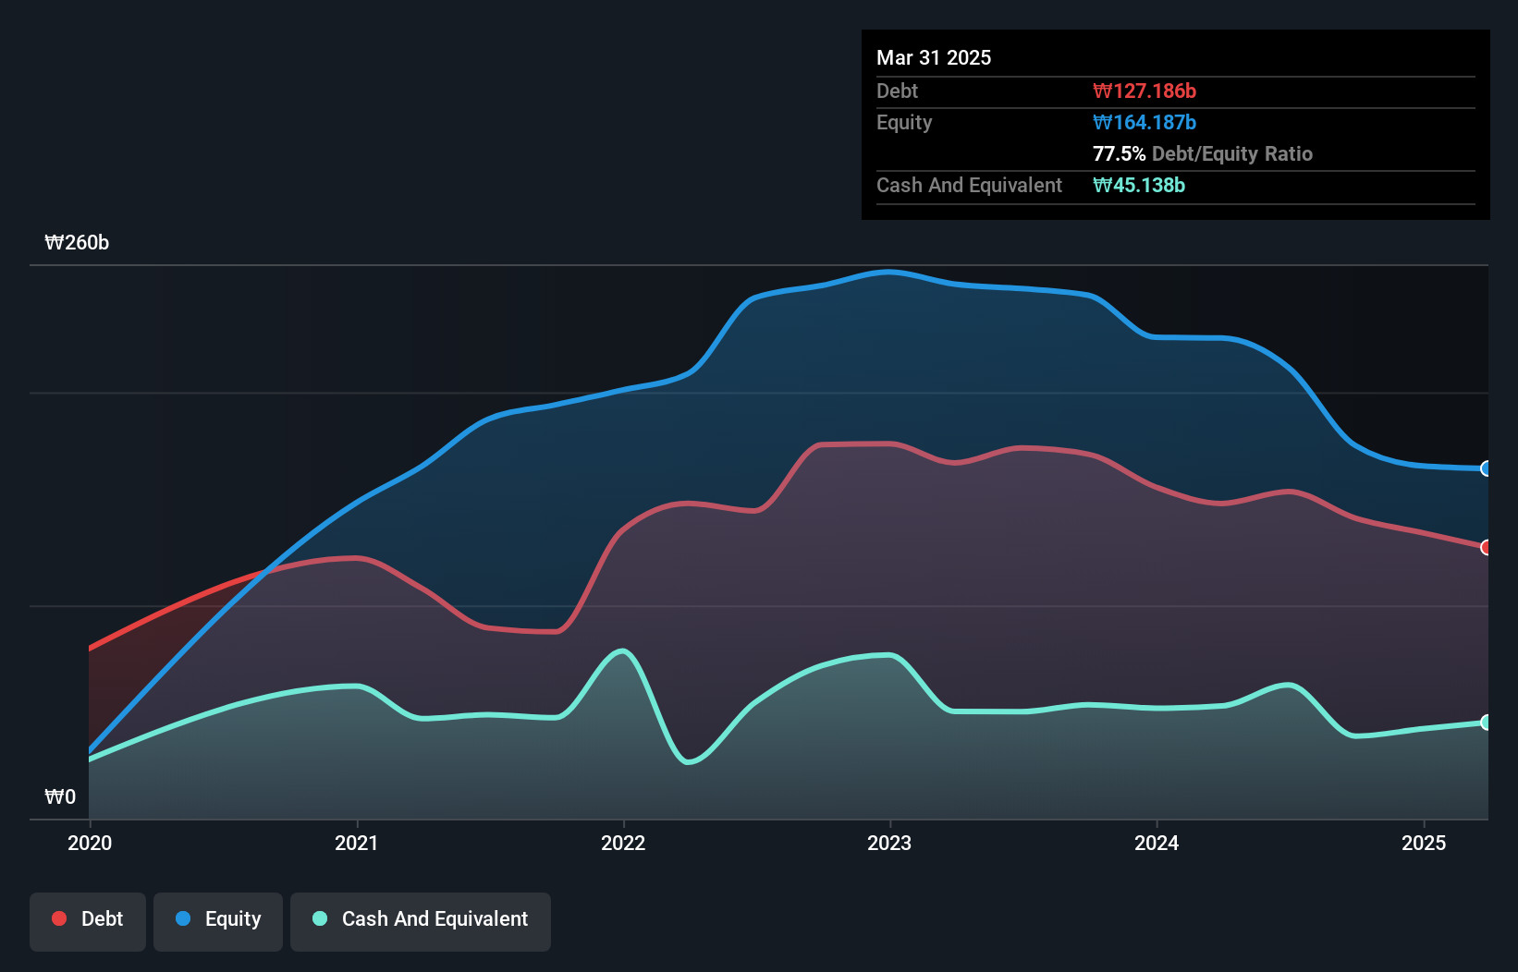Click the ₩127.186b Debt value

1145,91
